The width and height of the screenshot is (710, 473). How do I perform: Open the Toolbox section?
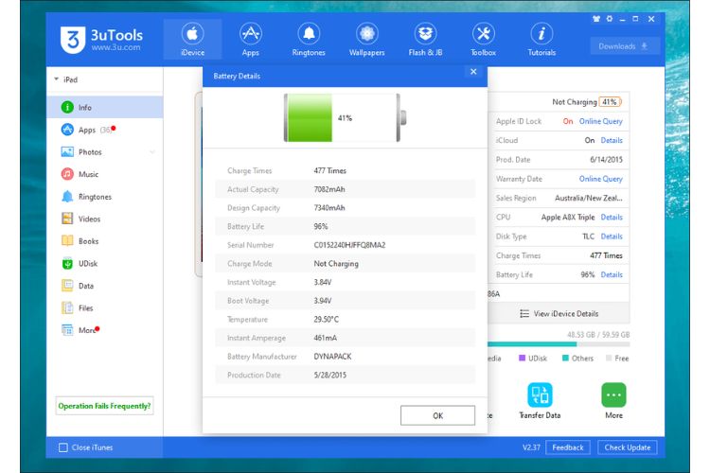pyautogui.click(x=483, y=40)
